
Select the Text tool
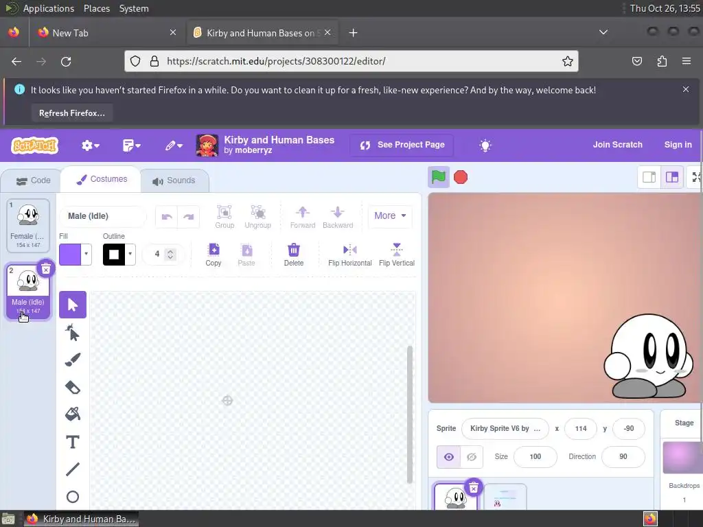(x=73, y=442)
